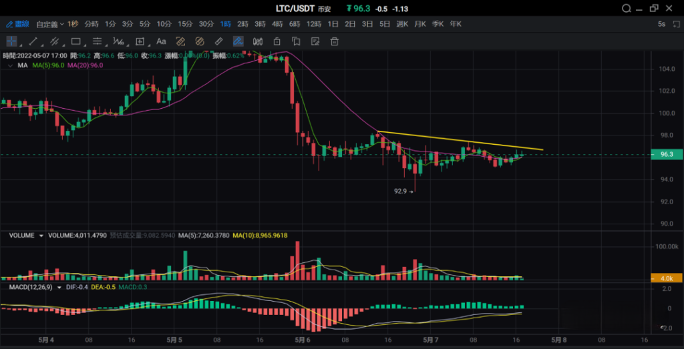Click the first orange ruler measure icon

pyautogui.click(x=180, y=41)
